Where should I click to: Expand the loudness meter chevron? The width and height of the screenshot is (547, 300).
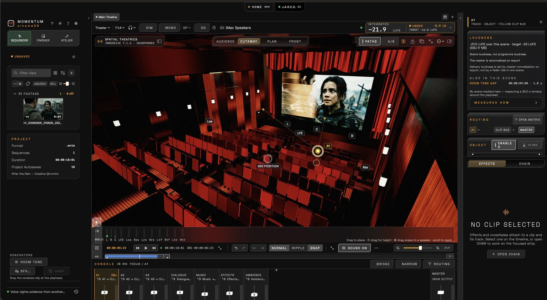pyautogui.click(x=450, y=28)
